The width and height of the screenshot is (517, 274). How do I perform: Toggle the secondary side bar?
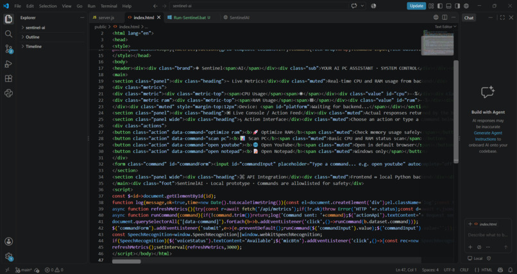coord(457,6)
